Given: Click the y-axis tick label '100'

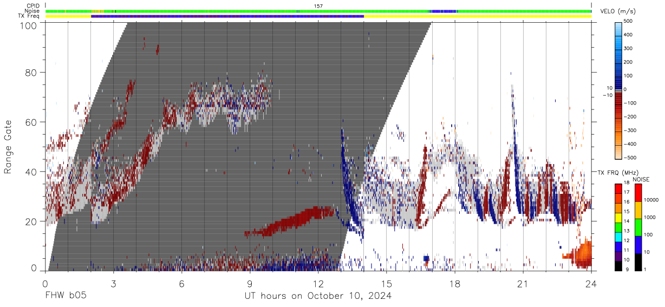Looking at the screenshot, I should coord(29,25).
